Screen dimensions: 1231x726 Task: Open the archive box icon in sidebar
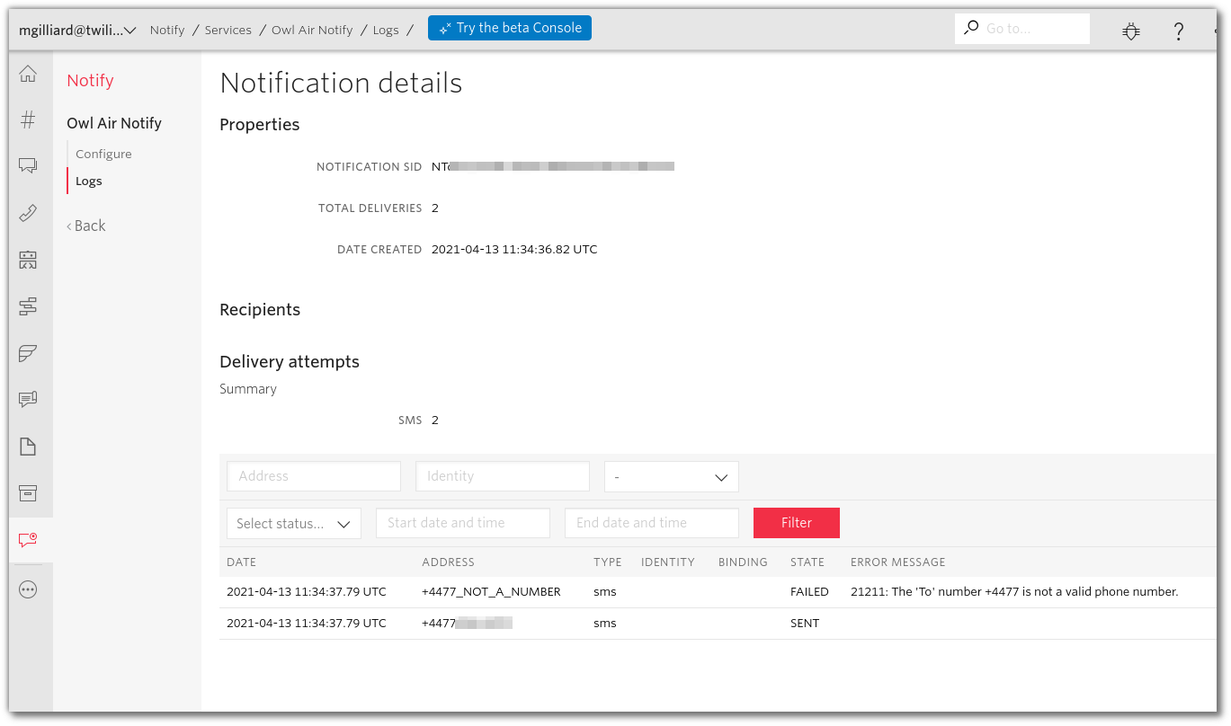coord(28,492)
